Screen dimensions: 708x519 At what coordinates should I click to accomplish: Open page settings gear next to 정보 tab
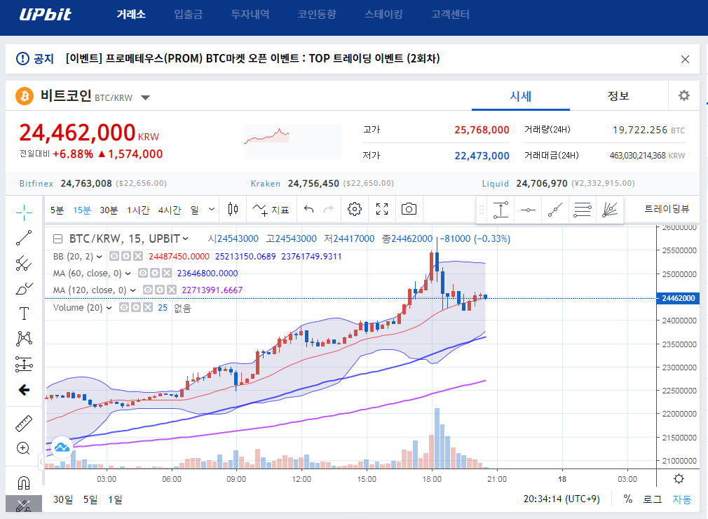[684, 96]
